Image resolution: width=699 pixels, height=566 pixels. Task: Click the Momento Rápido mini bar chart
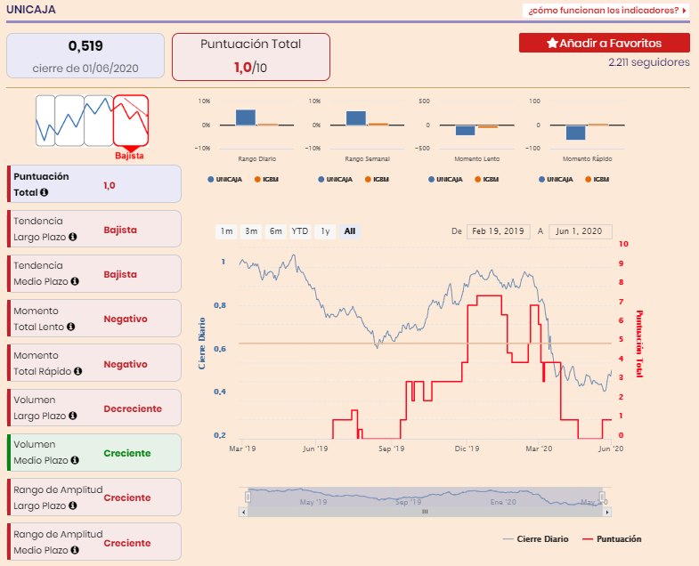point(588,125)
